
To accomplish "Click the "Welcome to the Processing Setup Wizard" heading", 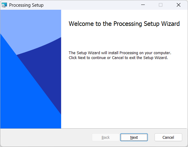I will 124,24.
